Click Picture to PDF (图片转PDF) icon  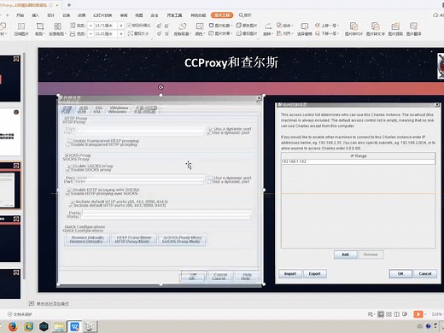coord(353,26)
